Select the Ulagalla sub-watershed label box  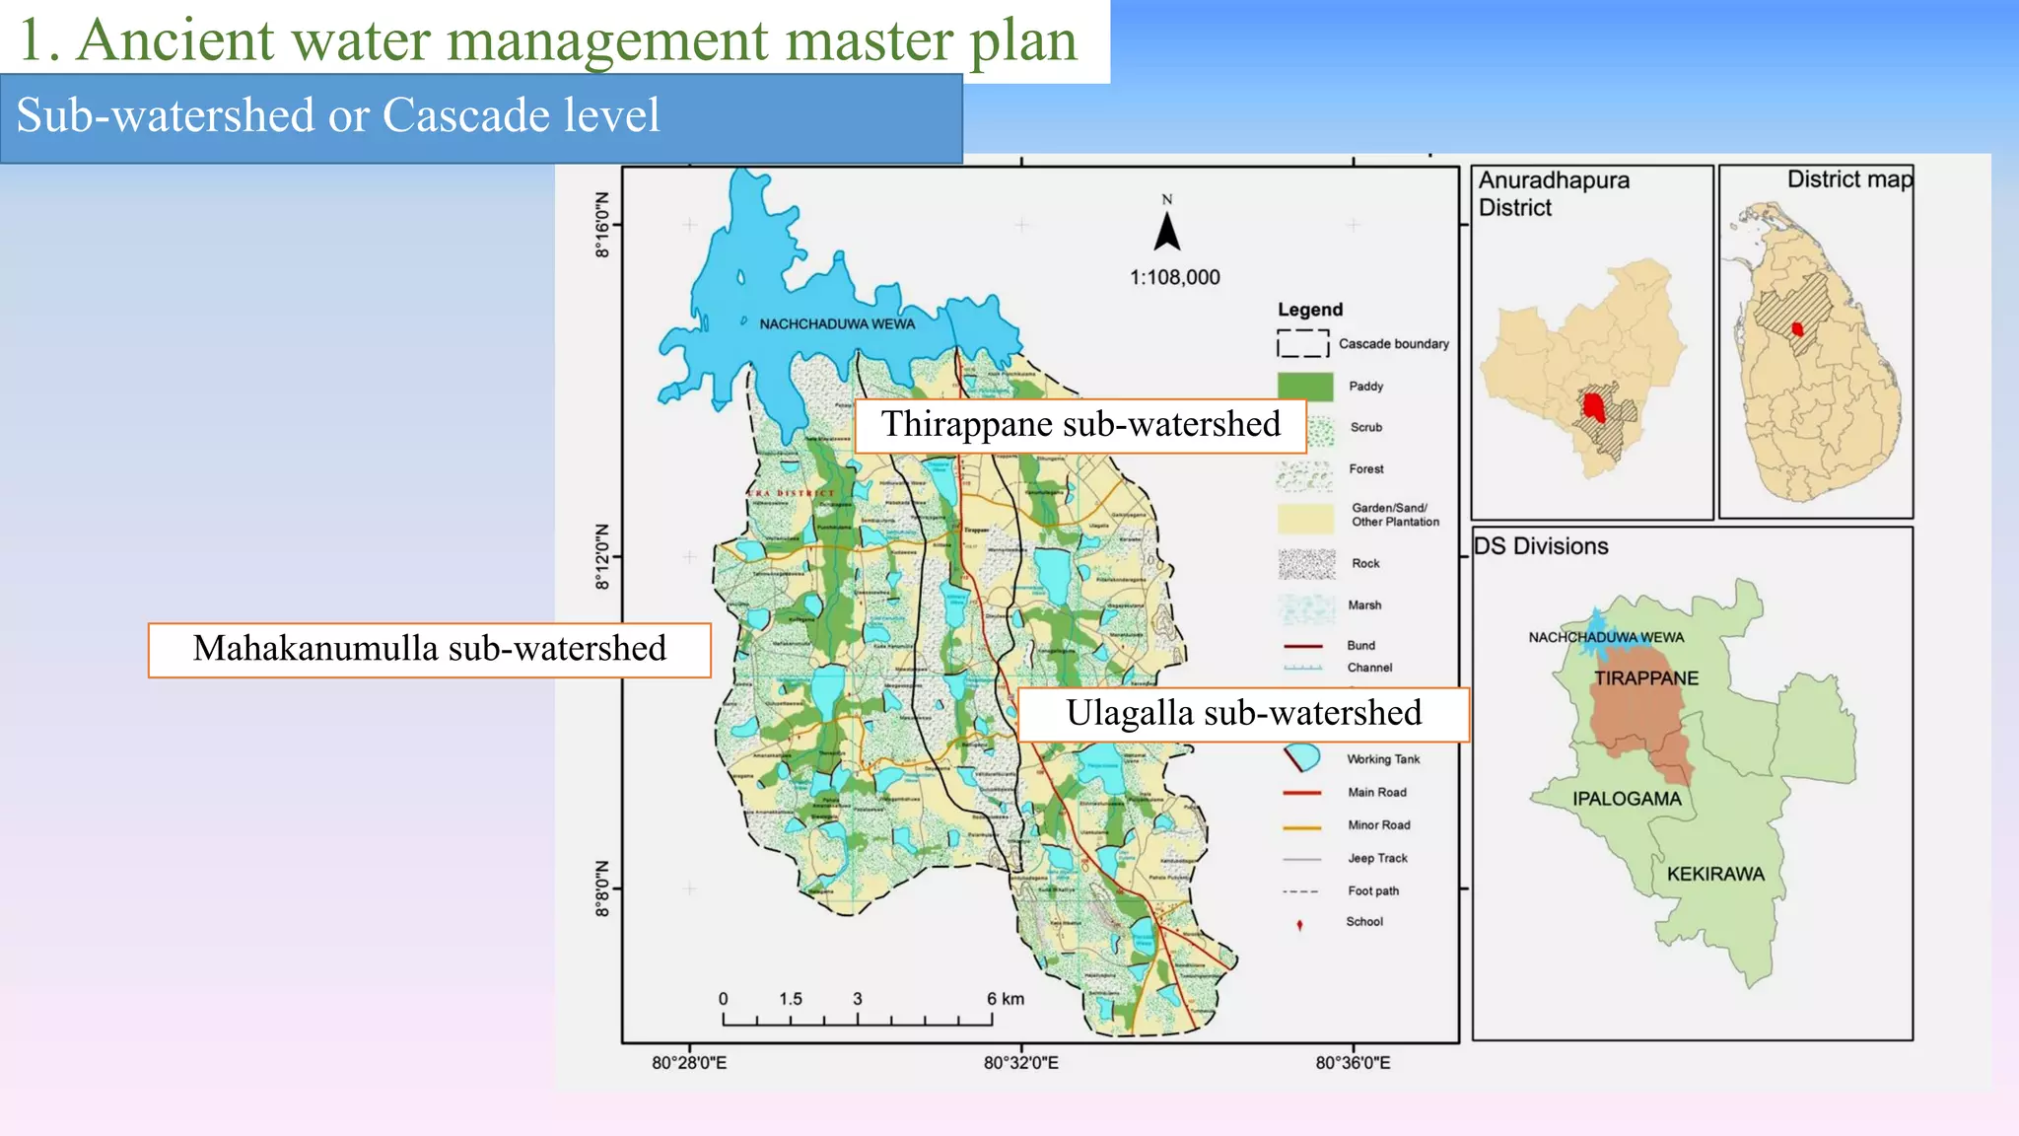point(1242,714)
